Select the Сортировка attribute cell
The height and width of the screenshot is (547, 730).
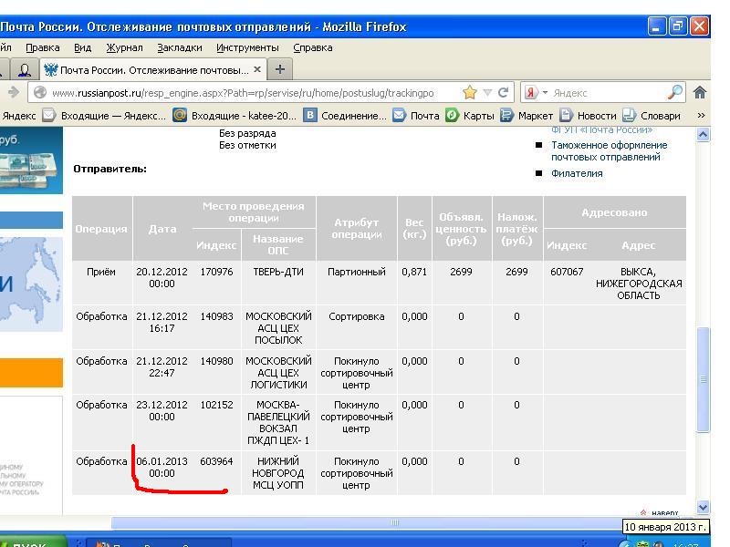tap(357, 316)
